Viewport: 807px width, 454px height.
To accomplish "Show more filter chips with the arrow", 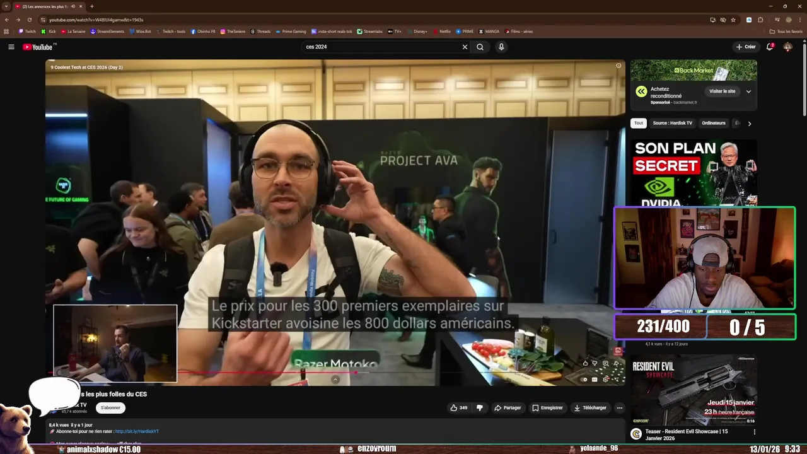I will tap(749, 124).
